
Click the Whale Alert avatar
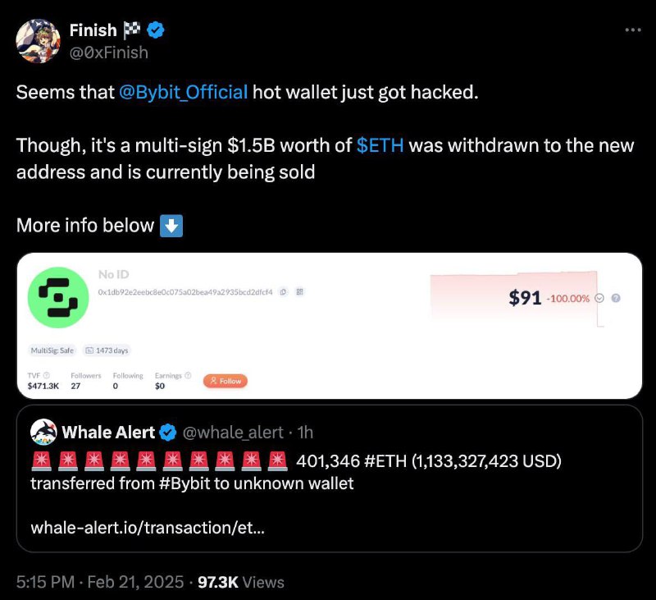[x=43, y=432]
